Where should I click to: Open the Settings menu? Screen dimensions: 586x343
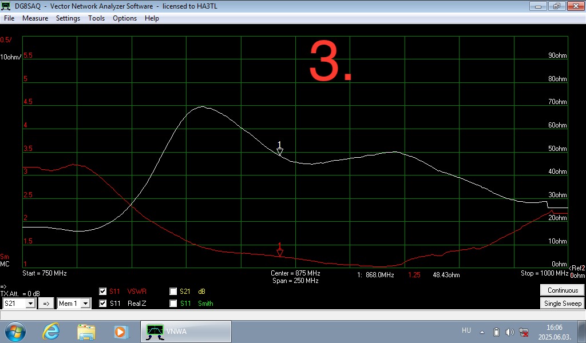click(68, 18)
